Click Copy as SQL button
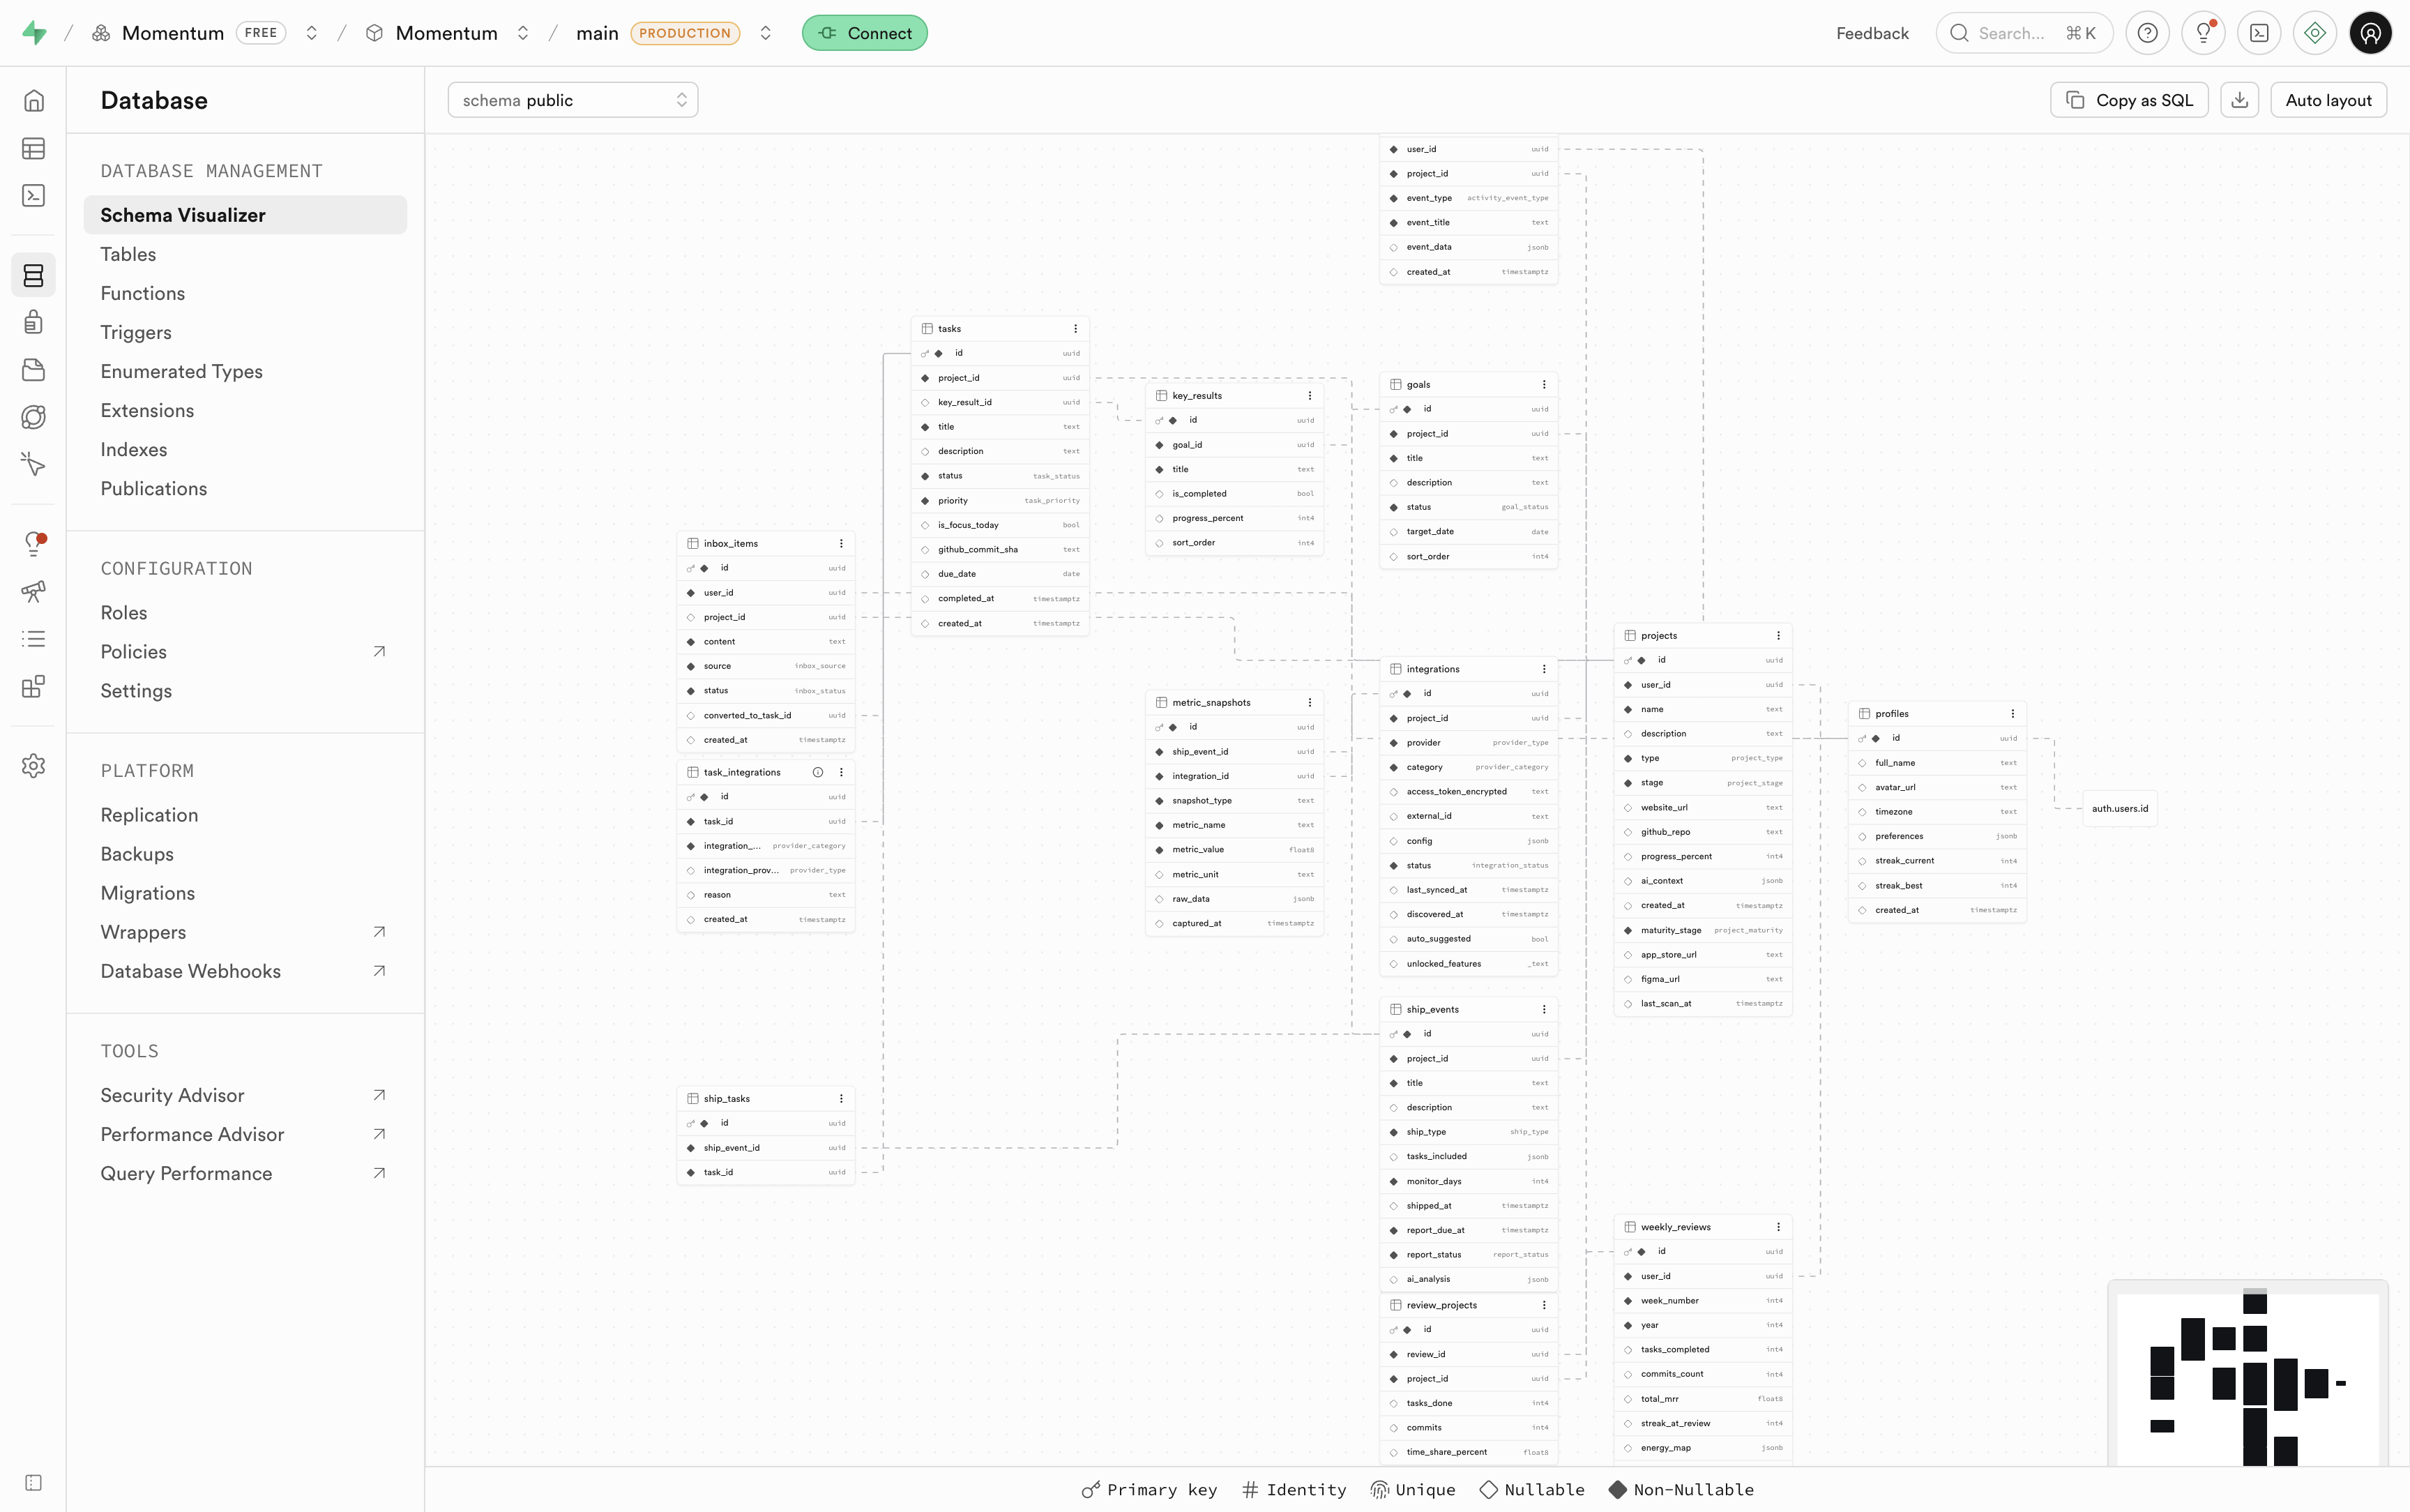Screen dimensions: 2410x1512 click(x=2129, y=100)
